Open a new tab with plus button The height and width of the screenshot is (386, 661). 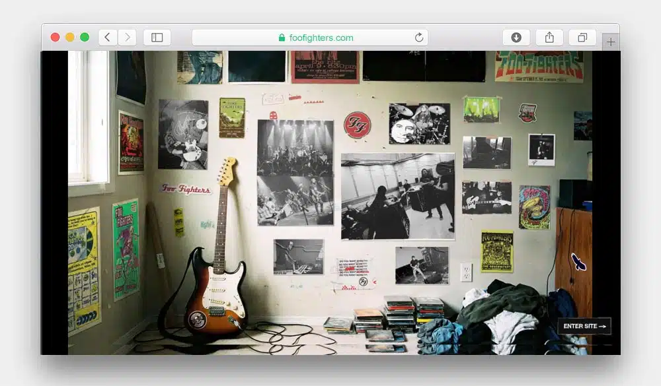click(610, 42)
